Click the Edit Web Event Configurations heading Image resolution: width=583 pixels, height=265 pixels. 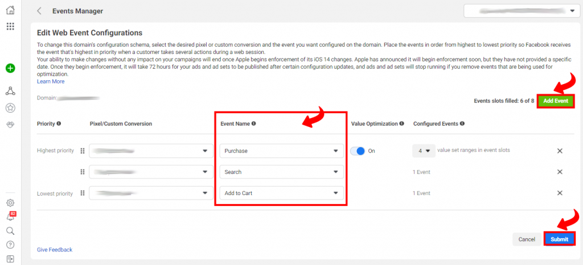89,33
